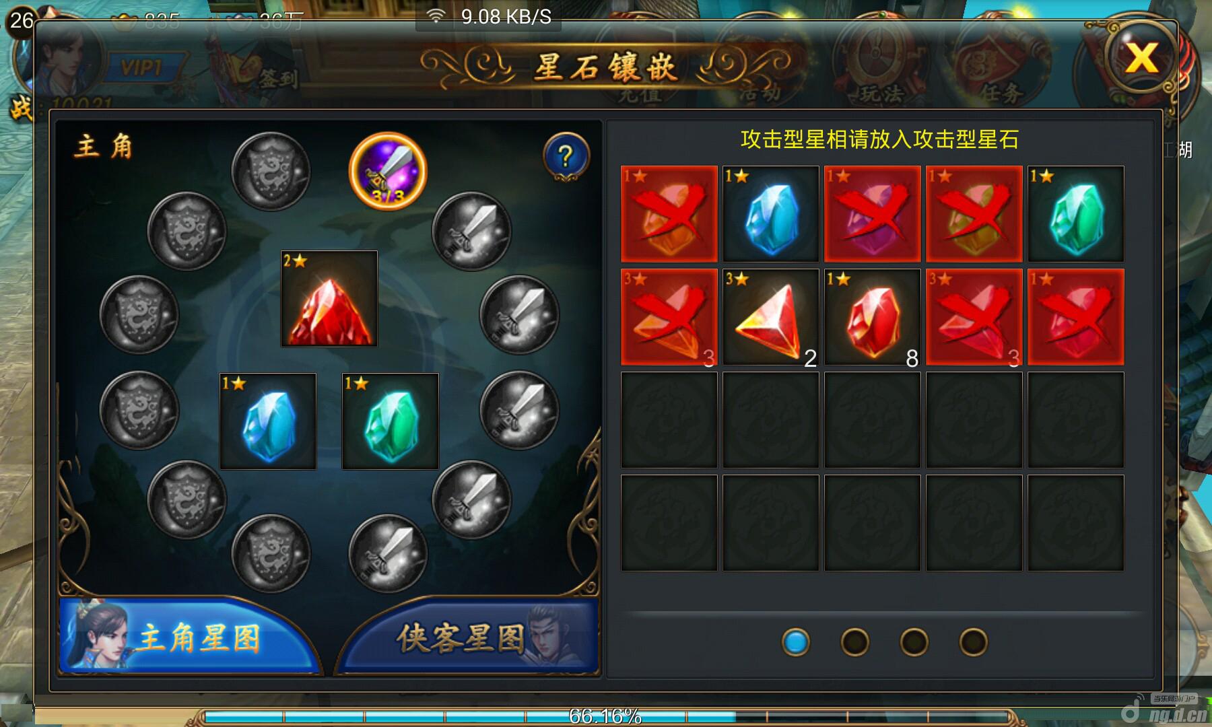Screen dimensions: 1212x727
Task: Select the first page indicator dot
Action: [x=795, y=642]
